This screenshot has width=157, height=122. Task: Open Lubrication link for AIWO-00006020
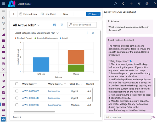click(54, 91)
